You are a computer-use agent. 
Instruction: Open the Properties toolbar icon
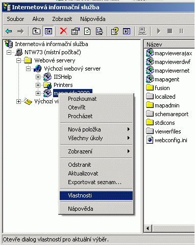point(76,31)
